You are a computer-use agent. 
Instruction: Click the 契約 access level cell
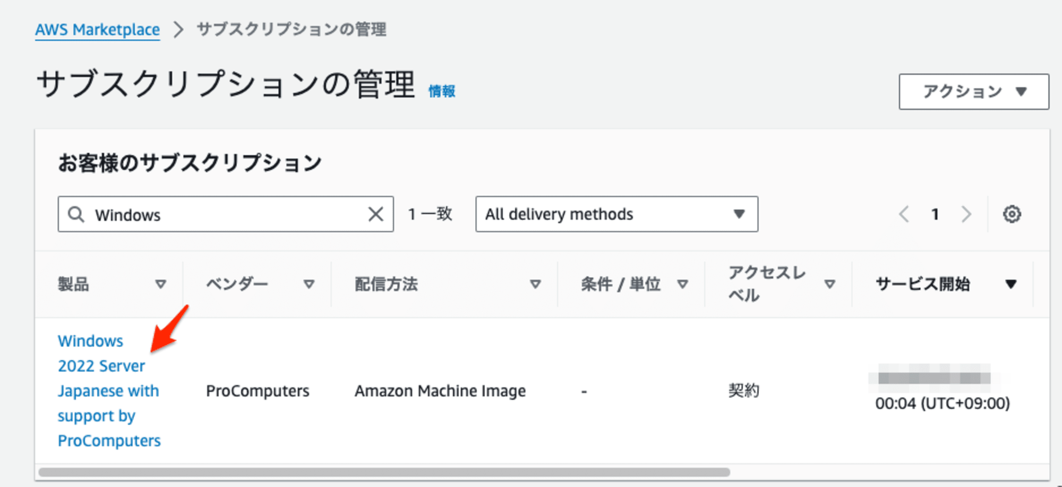click(744, 391)
